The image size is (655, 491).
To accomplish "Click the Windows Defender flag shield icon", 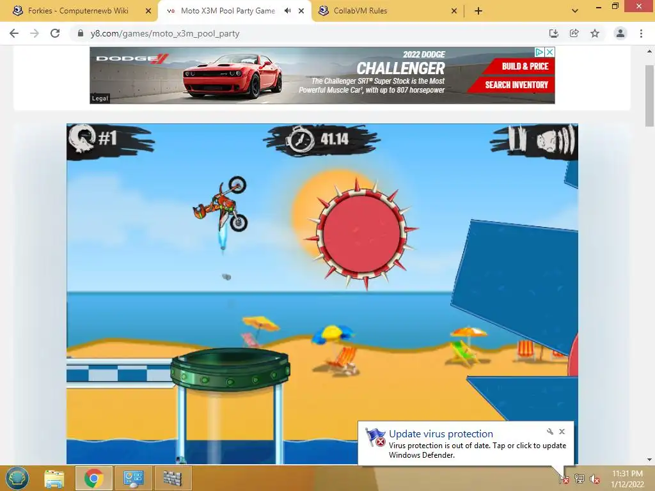I will pos(375,437).
